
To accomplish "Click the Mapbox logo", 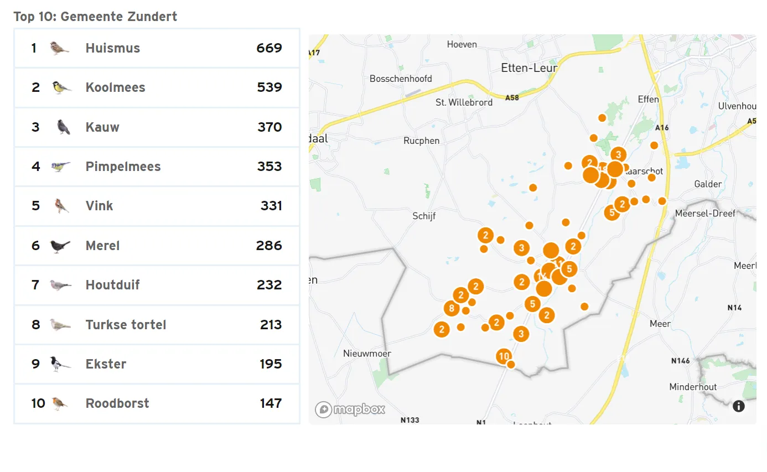I will click(350, 409).
